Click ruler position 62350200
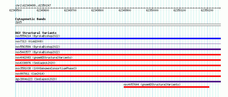 207,10
